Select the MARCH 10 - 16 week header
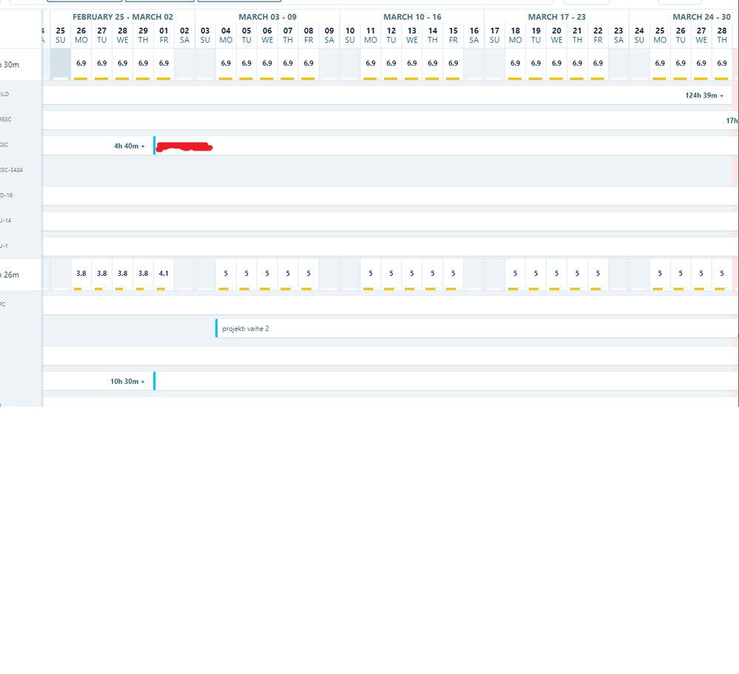The height and width of the screenshot is (674, 739). click(412, 17)
